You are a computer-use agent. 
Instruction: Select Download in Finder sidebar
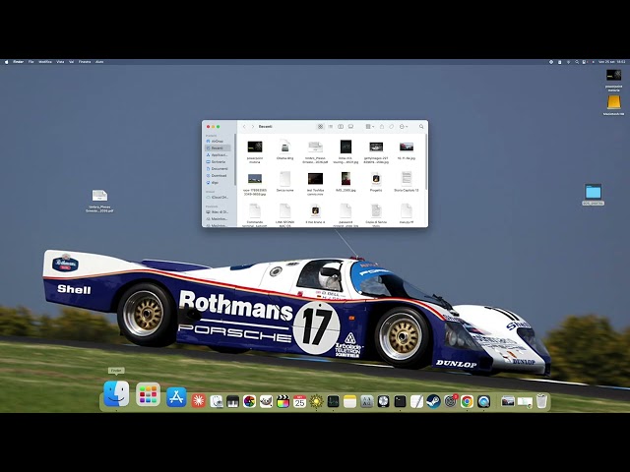[x=218, y=175]
